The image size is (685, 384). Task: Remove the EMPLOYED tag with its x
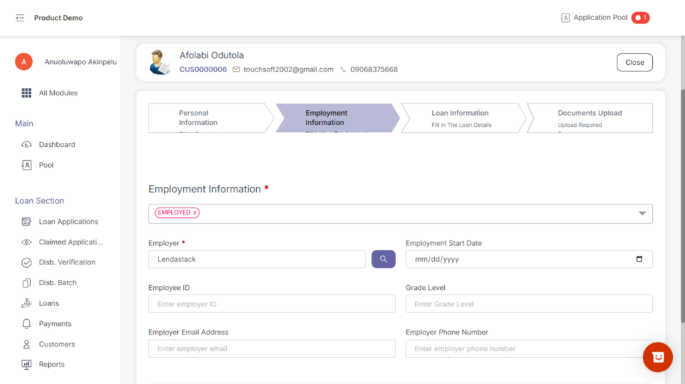(195, 213)
